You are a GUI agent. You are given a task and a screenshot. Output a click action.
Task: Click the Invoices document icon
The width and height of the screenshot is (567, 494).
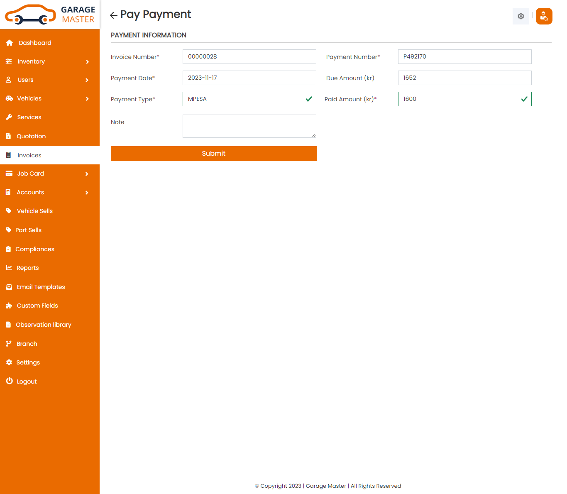tap(9, 155)
